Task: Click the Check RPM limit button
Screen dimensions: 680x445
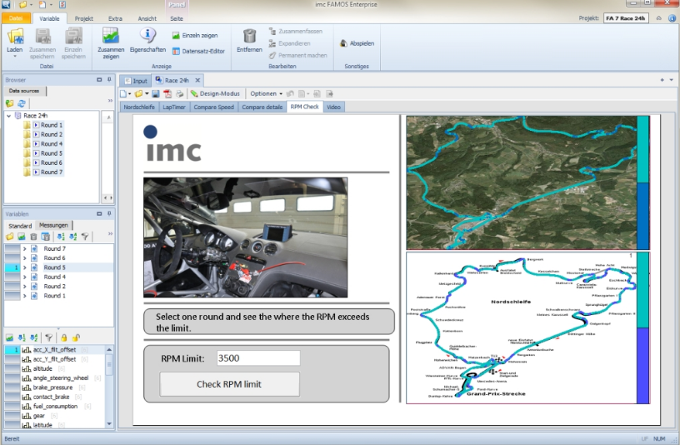Action: pyautogui.click(x=229, y=384)
